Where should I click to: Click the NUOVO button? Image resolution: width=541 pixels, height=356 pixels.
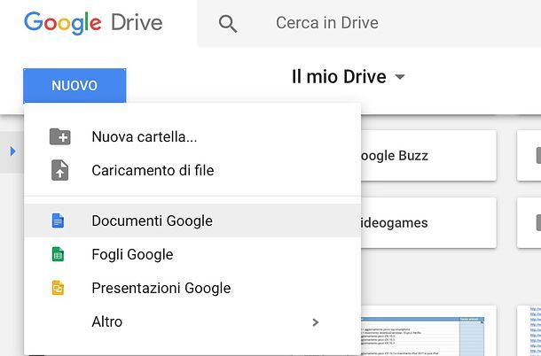[x=74, y=86]
